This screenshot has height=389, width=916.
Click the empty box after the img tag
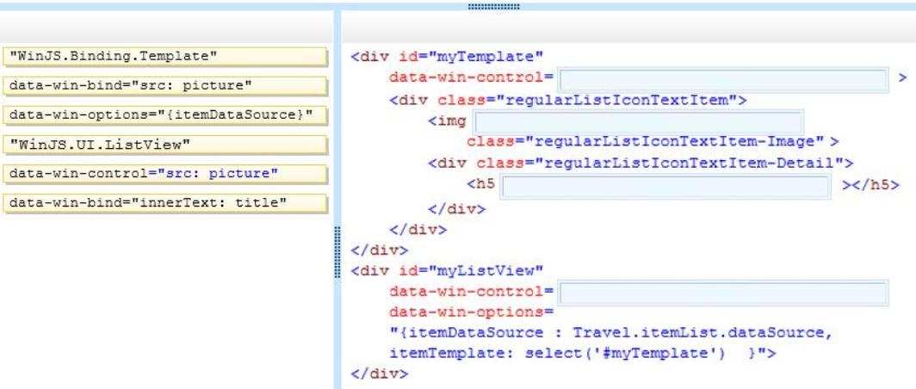point(639,121)
